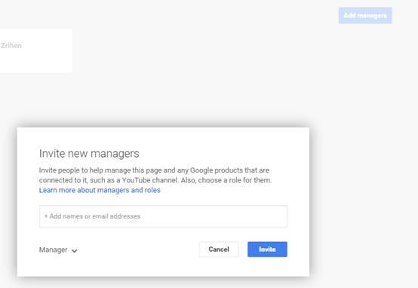Select the Zrihen name text
Image resolution: width=418 pixels, height=288 pixels.
11,45
